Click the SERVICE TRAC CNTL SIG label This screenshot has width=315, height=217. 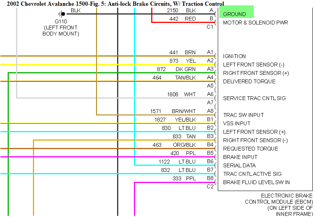[x=254, y=98]
